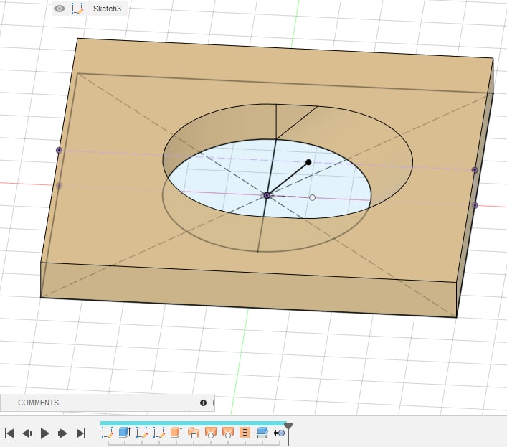
Task: Step forward one feature in timeline
Action: coord(62,433)
